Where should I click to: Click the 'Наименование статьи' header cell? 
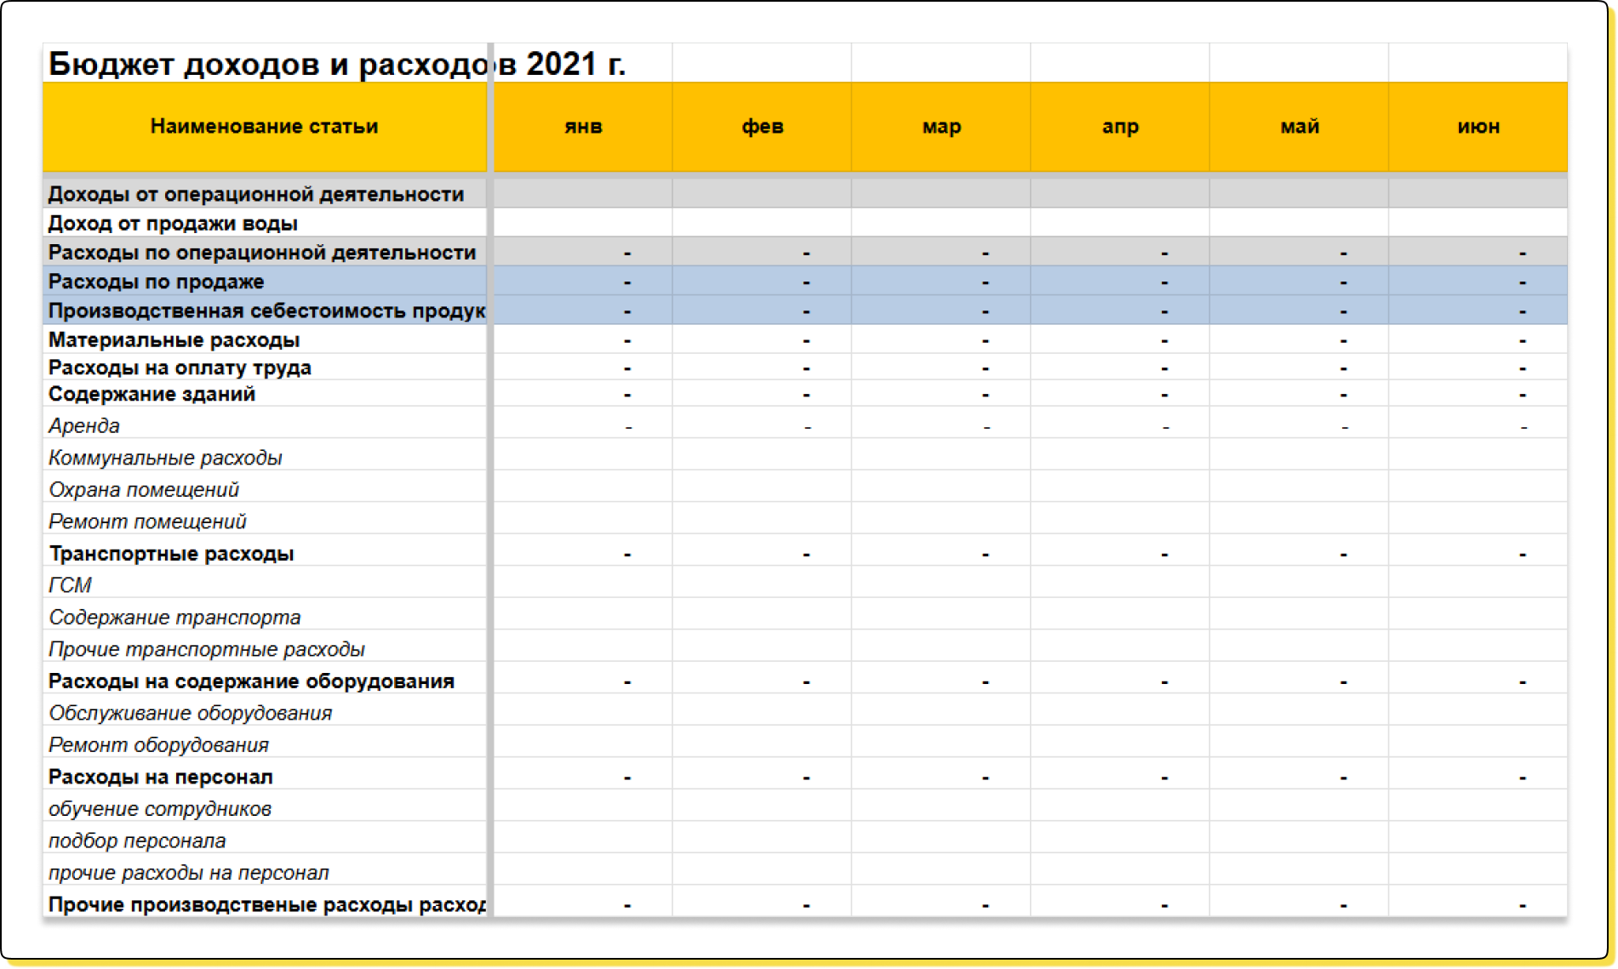pos(265,127)
